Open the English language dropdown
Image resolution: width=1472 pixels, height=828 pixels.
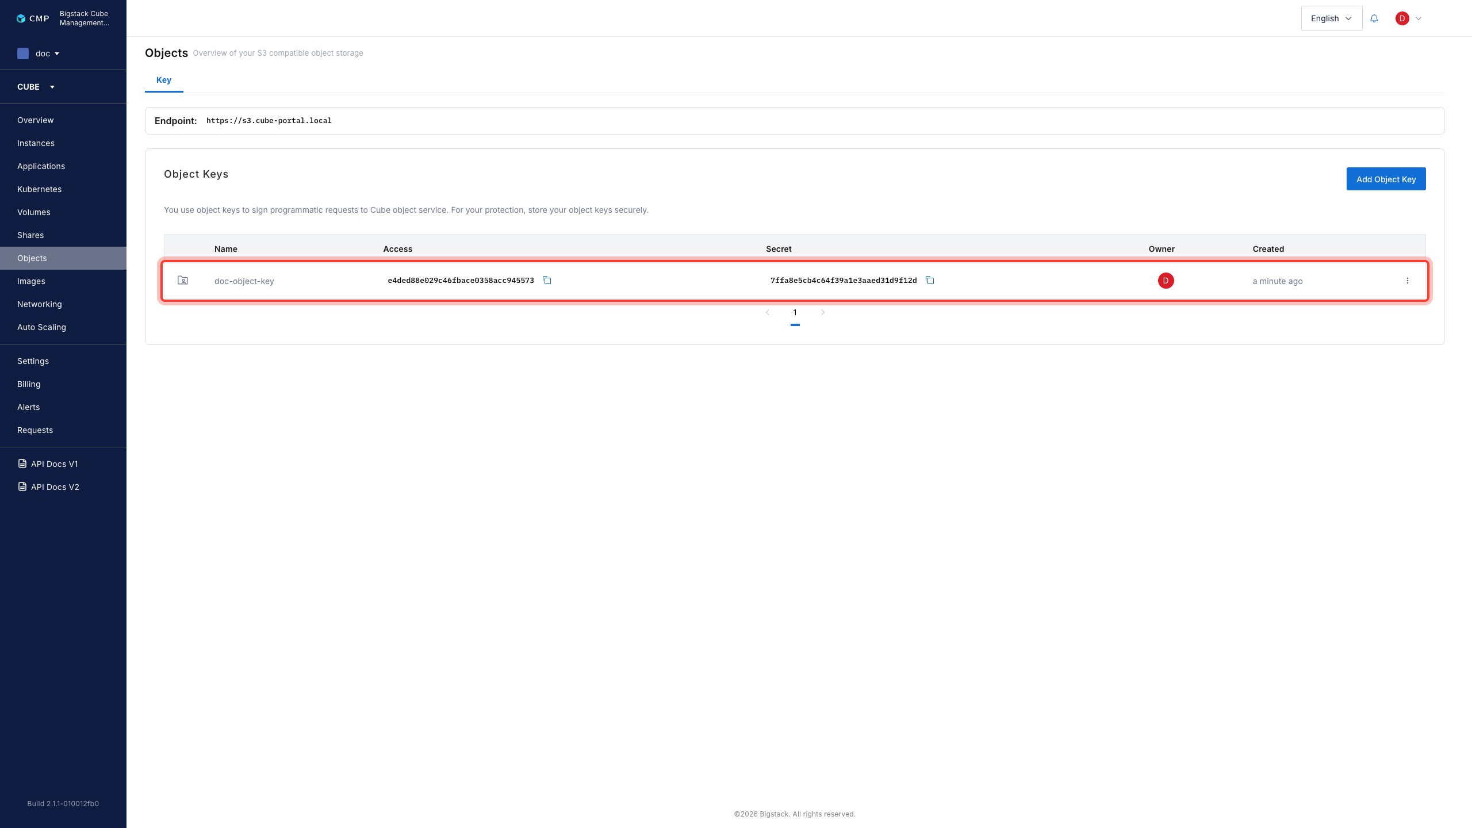1332,18
